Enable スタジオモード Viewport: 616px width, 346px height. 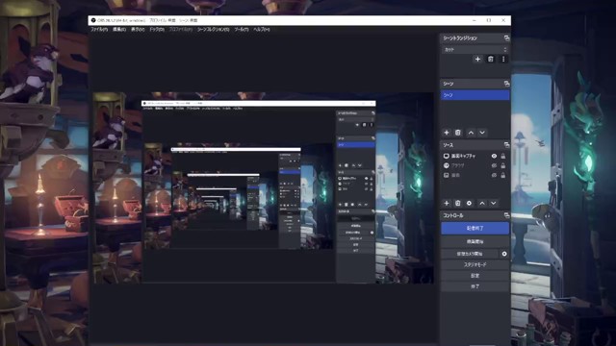click(475, 265)
